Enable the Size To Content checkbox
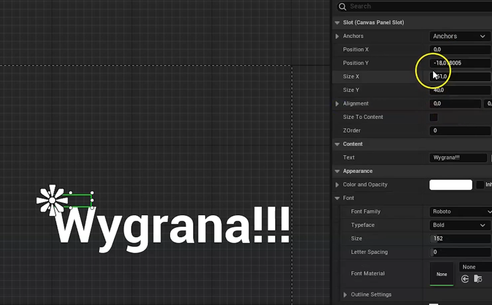The height and width of the screenshot is (305, 492). (433, 117)
